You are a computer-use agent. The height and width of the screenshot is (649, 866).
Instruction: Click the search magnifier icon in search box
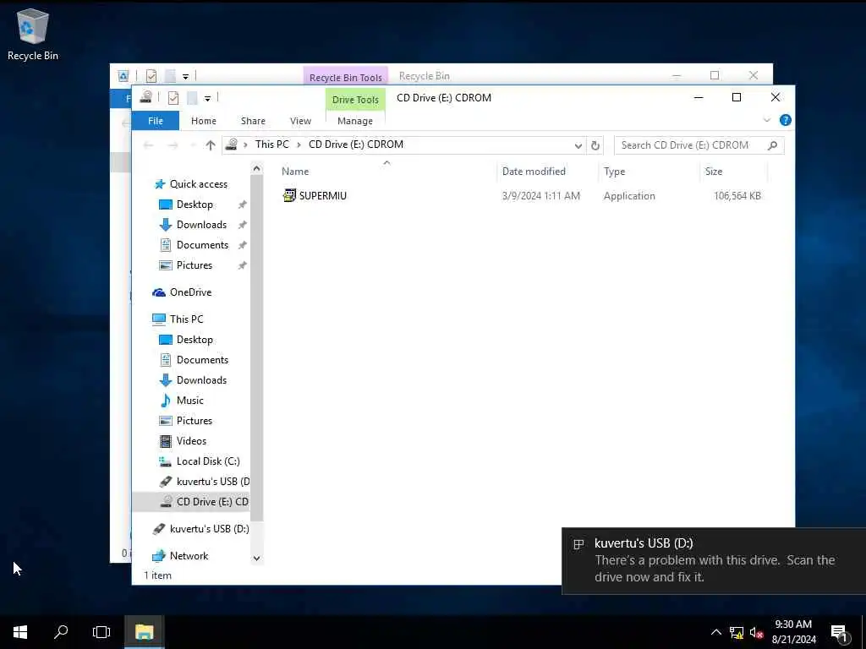[x=773, y=145]
